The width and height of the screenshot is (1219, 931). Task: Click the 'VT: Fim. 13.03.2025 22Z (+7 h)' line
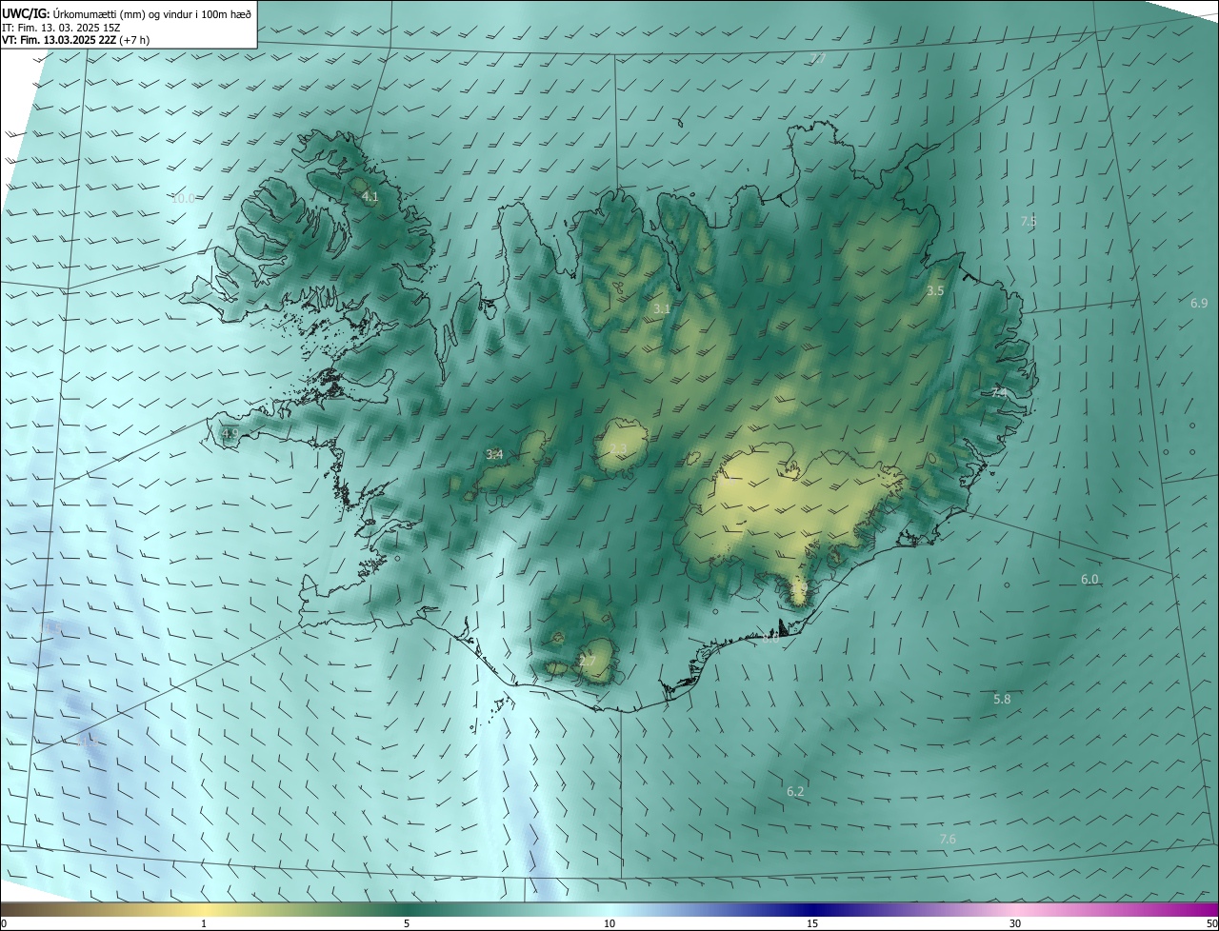click(75, 40)
